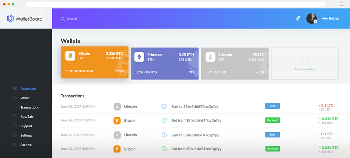The height and width of the screenshot is (158, 350).
Task: Open the notifications bell
Action: (x=298, y=19)
